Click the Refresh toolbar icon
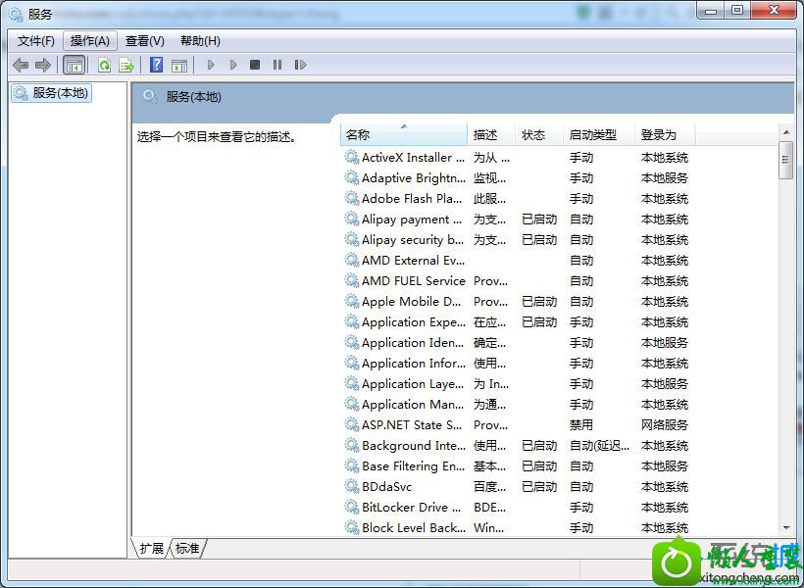804x588 pixels. click(105, 65)
